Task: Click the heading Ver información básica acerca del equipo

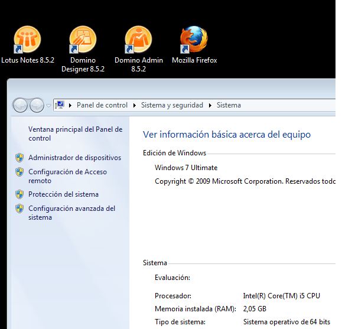Action: pos(227,135)
